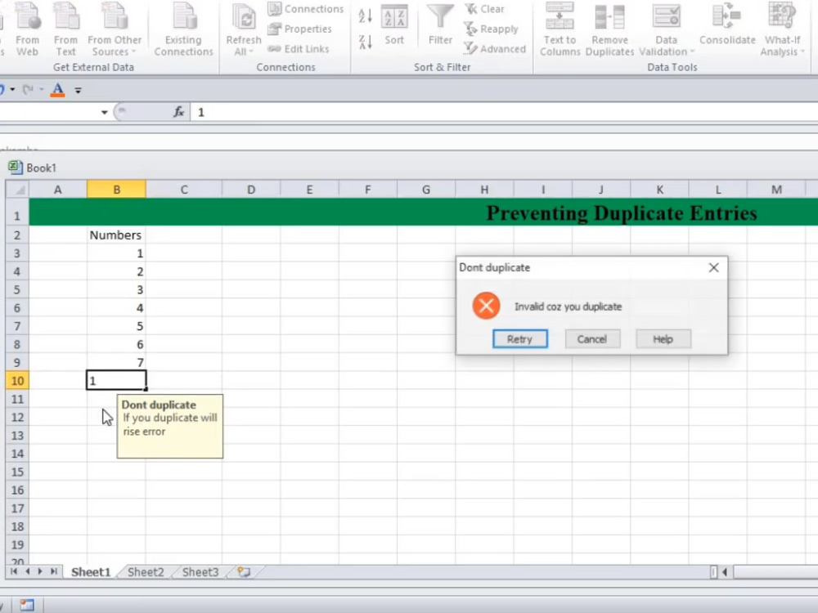The height and width of the screenshot is (613, 818).
Task: Select column H header
Action: click(484, 190)
